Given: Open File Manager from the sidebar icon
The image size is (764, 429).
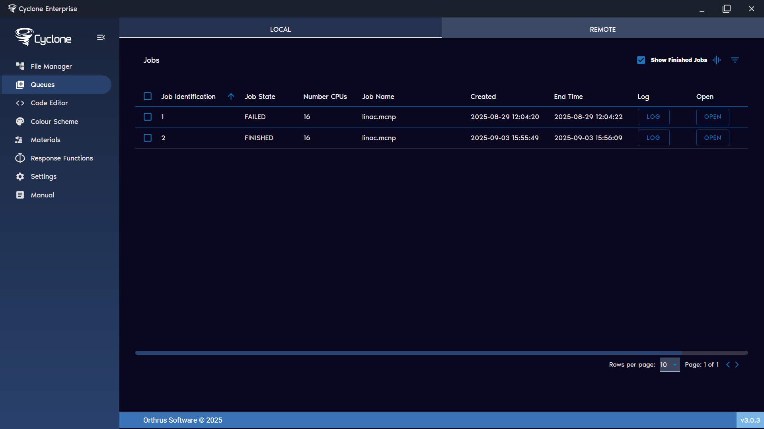Looking at the screenshot, I should (20, 66).
